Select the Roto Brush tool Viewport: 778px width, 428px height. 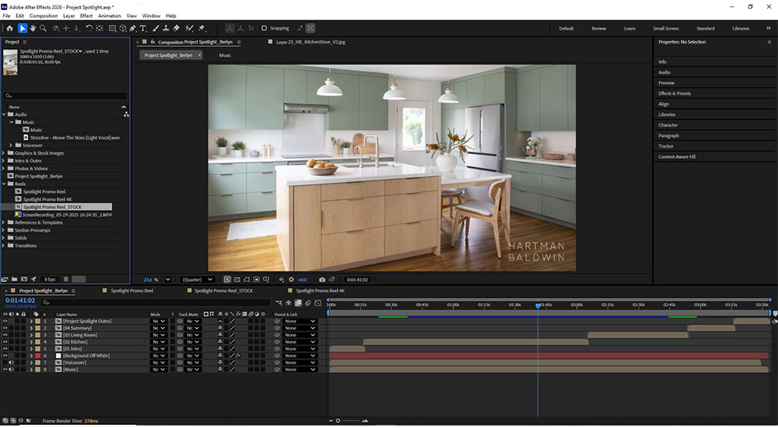coord(189,28)
